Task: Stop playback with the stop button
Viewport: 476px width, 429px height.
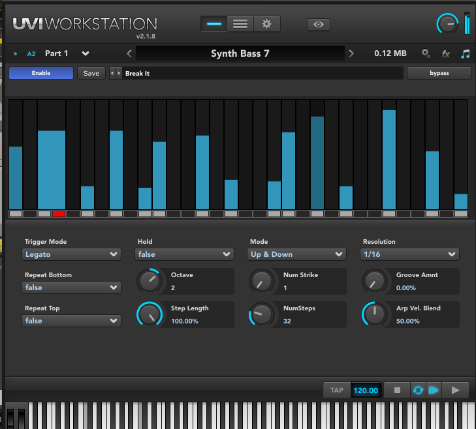Action: 397,390
